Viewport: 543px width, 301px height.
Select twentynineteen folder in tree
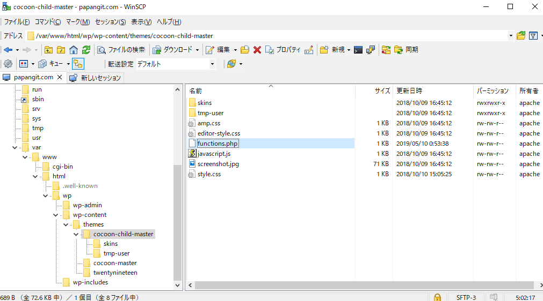click(115, 273)
